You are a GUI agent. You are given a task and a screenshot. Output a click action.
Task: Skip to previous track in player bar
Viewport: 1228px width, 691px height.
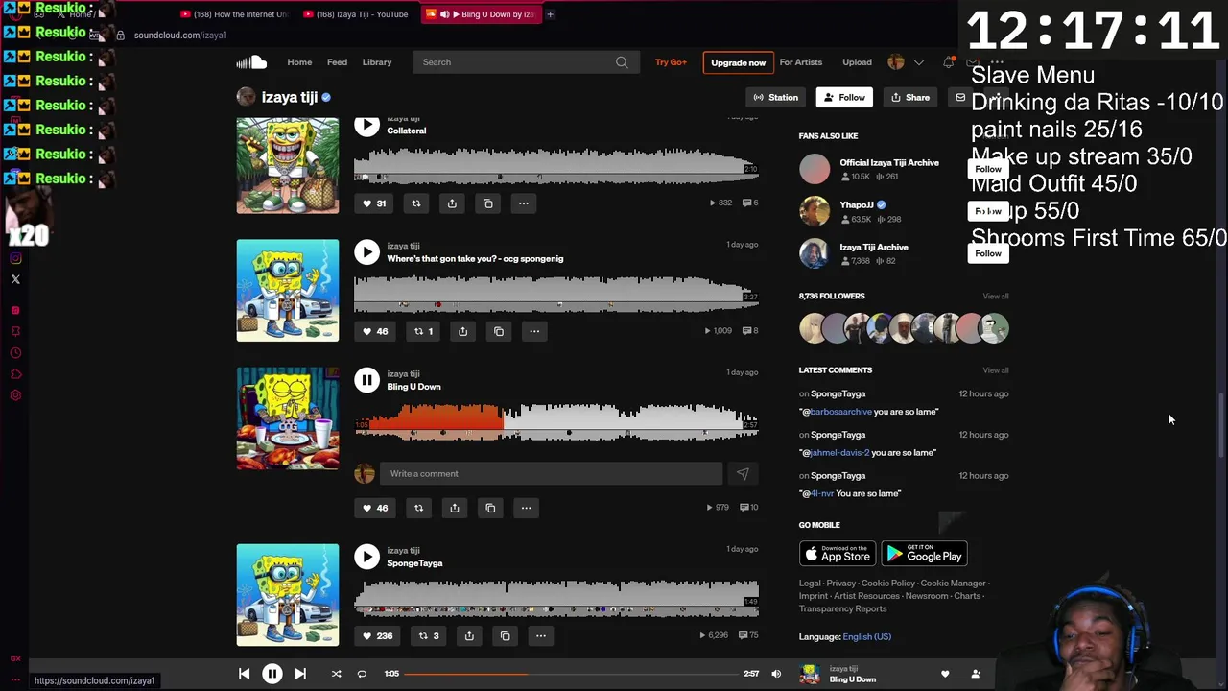244,674
